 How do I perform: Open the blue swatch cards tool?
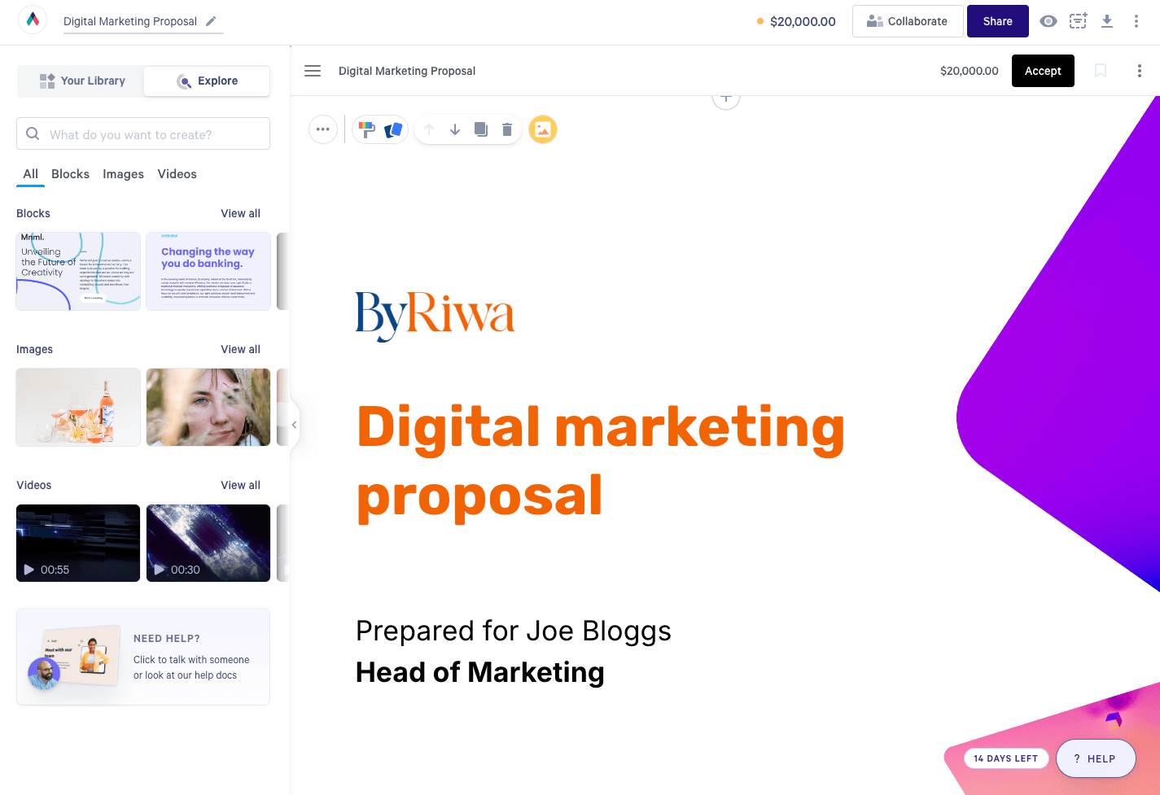tap(393, 129)
